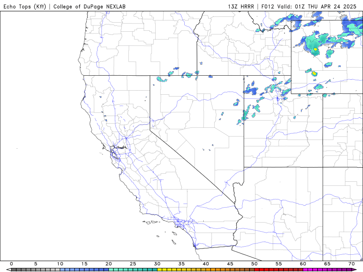Click the "13Z HRRR" model run label

241,6
